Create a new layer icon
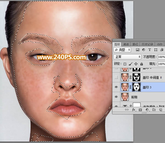 coord(161,110)
